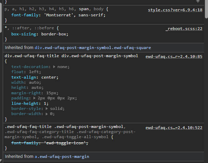Expand the border-width shorthand triangle
The width and height of the screenshot is (208, 163).
47,114
